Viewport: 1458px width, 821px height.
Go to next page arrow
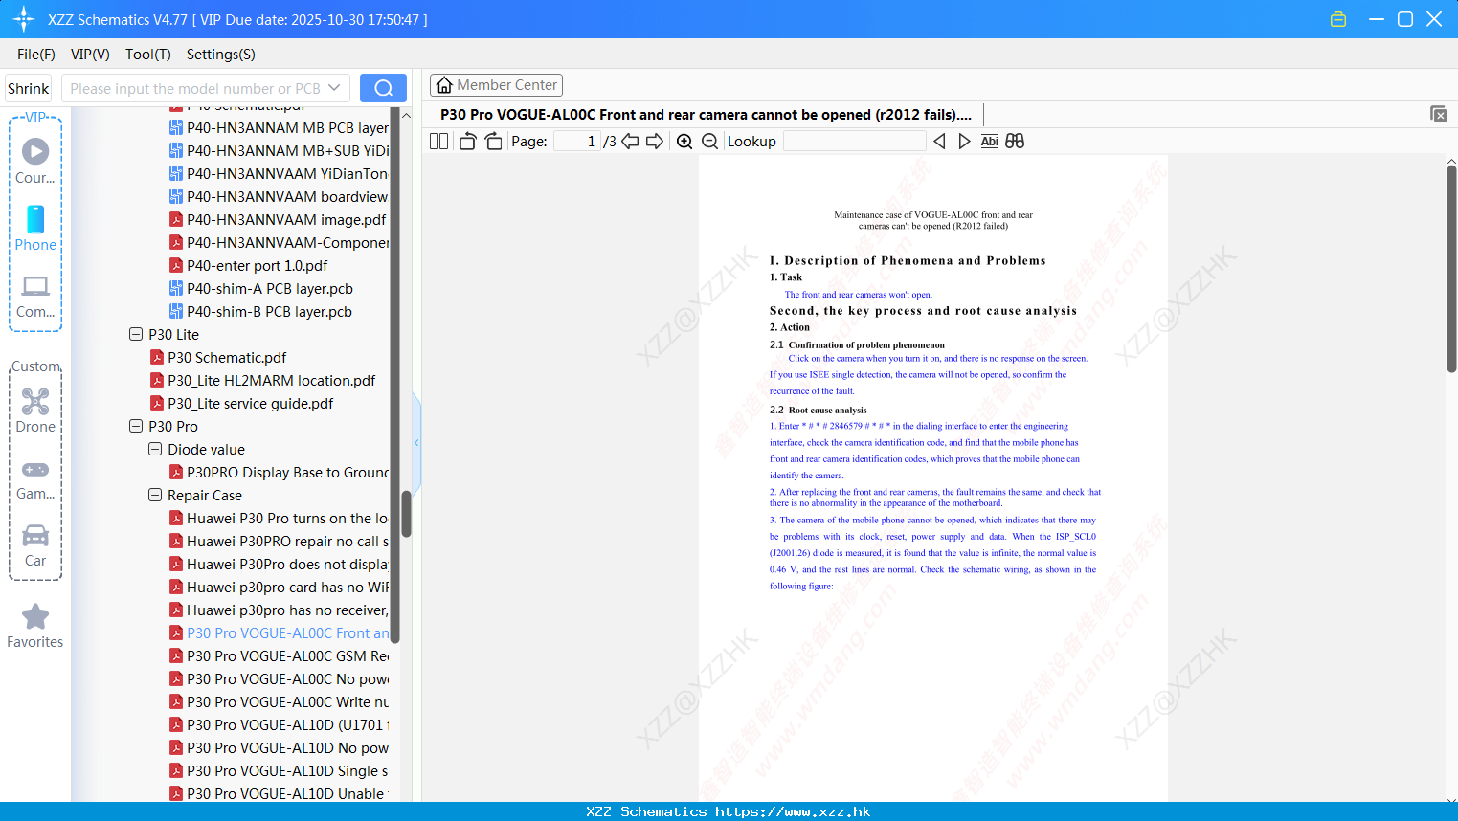[655, 142]
